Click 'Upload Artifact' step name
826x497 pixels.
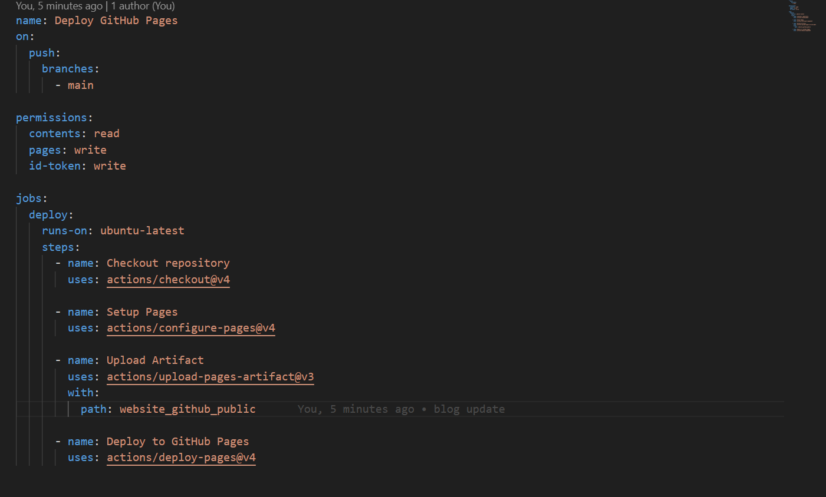coord(155,360)
